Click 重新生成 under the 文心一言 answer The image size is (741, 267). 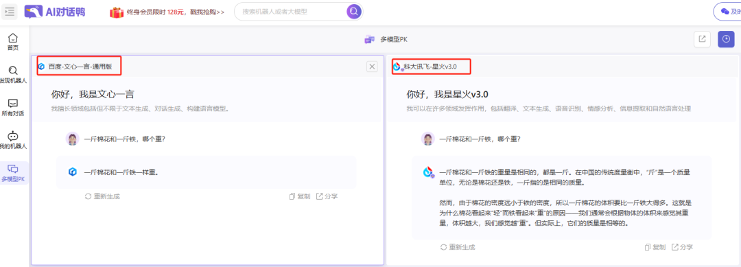[102, 196]
